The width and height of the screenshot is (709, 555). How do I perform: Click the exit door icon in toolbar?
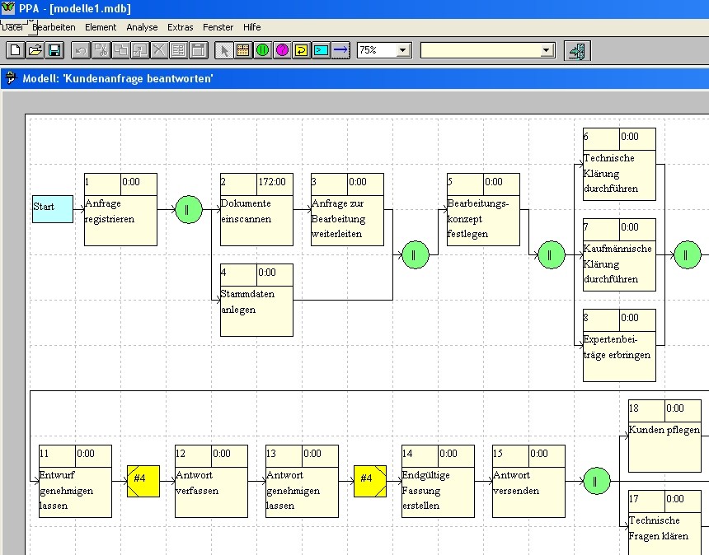577,51
